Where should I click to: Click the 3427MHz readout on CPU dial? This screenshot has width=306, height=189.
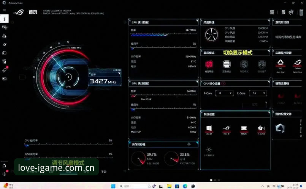pyautogui.click(x=103, y=81)
